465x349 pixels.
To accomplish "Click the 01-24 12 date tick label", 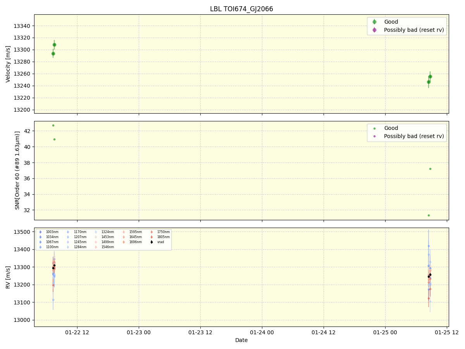I will coord(324,332).
